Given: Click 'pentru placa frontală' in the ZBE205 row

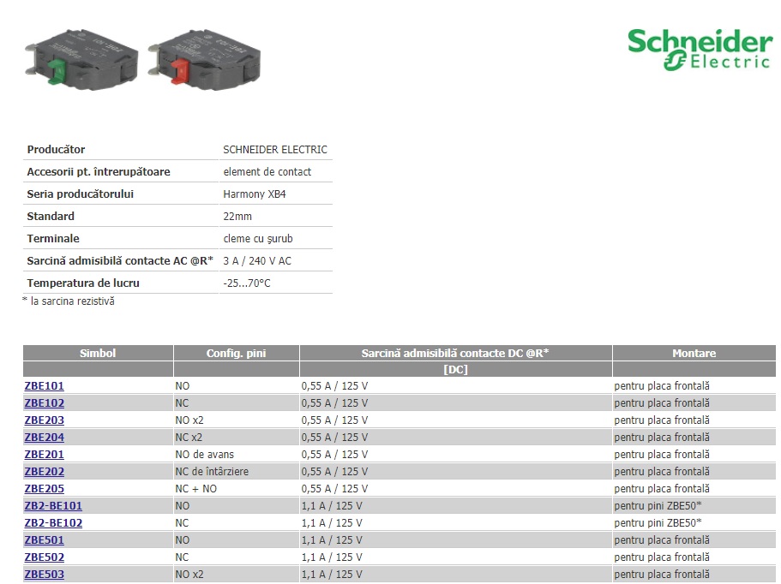Looking at the screenshot, I should [x=662, y=489].
